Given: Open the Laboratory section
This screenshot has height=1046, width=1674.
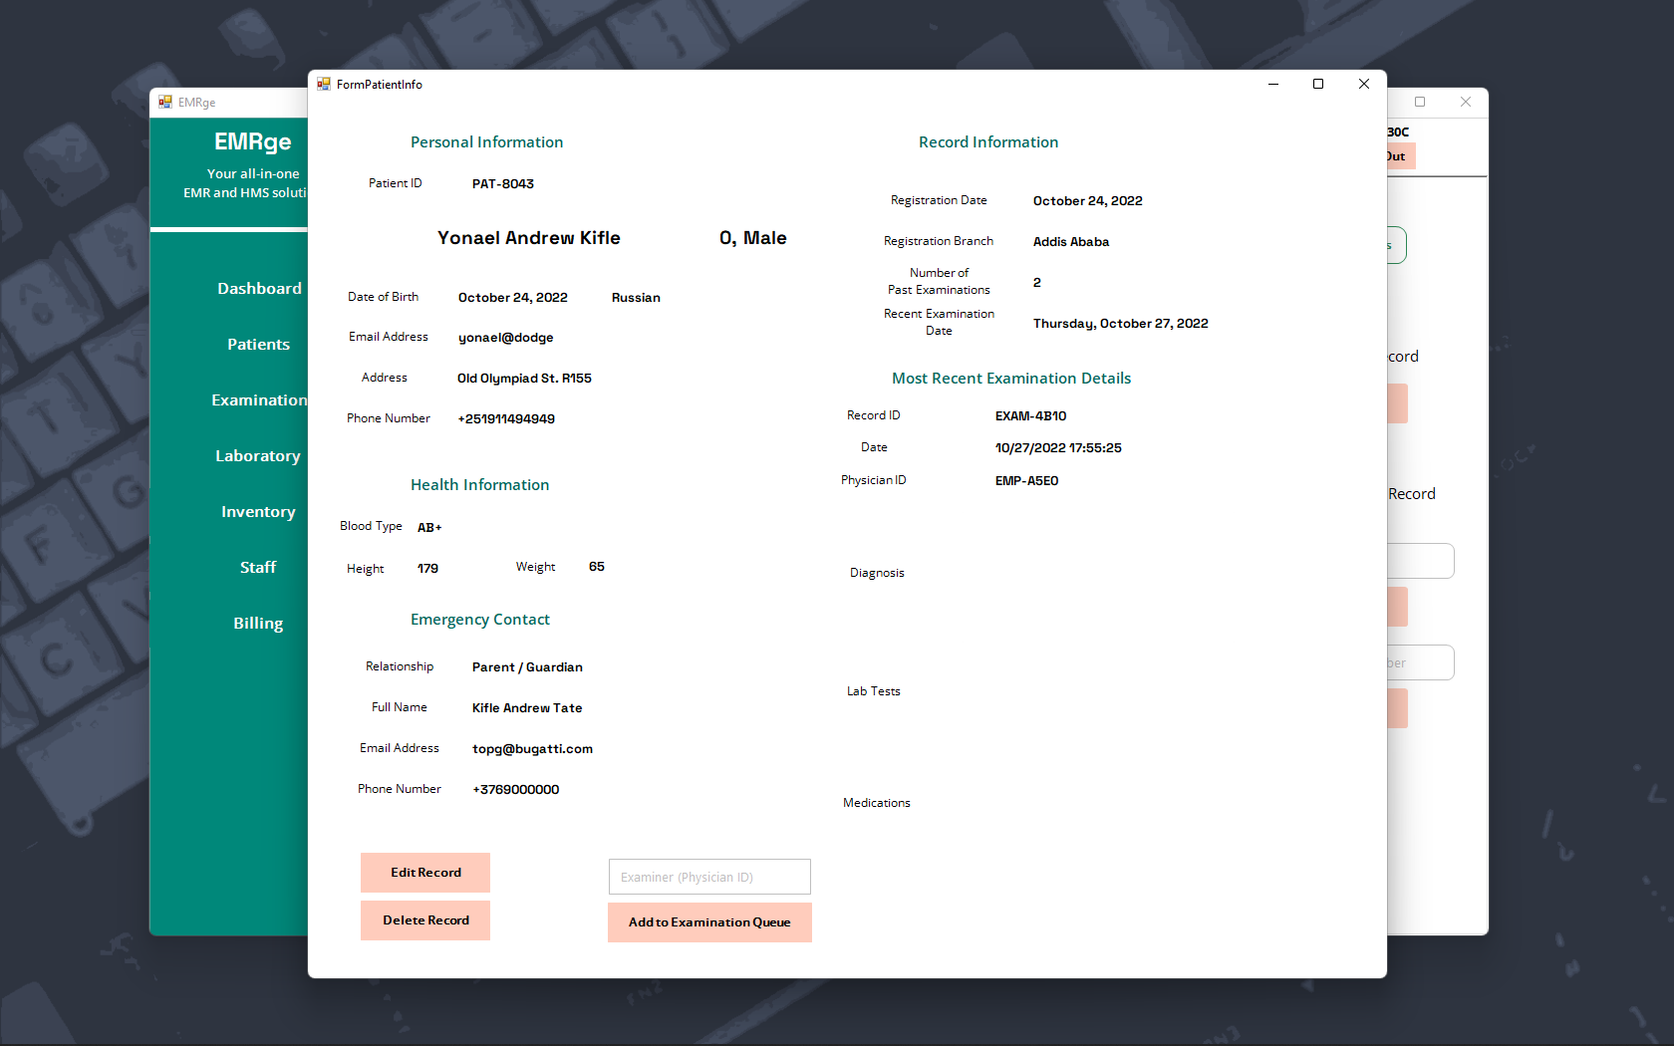Looking at the screenshot, I should [x=257, y=455].
